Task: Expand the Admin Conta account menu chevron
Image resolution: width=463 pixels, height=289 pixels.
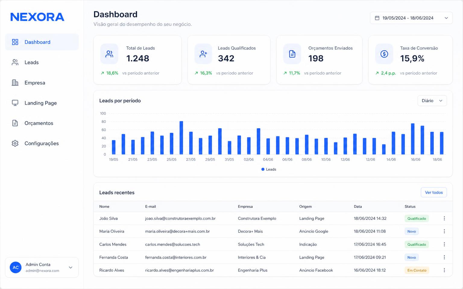Action: pos(71,267)
